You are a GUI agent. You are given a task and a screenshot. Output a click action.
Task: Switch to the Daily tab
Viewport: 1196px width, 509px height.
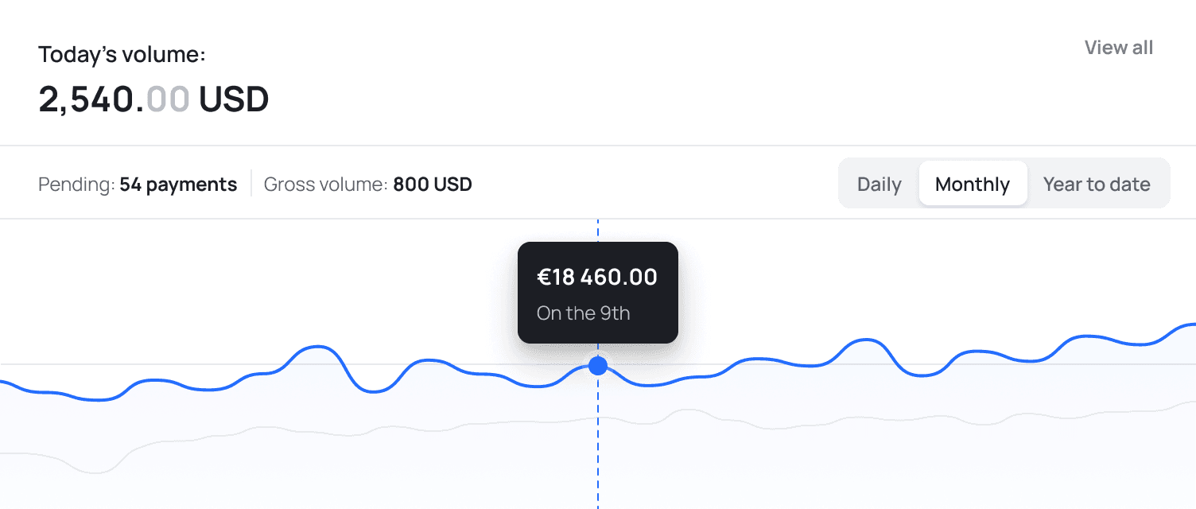tap(879, 184)
